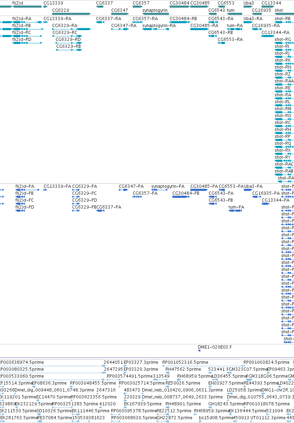The image size is (294, 423).
Task: Select transcript fl(2)d-RA
Action: coord(21,19)
